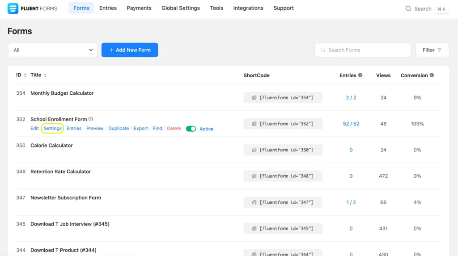Focus the Search Forms input field

coord(362,50)
